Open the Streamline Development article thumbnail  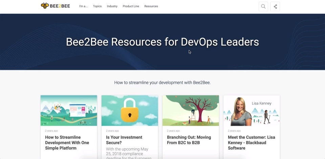(69, 110)
